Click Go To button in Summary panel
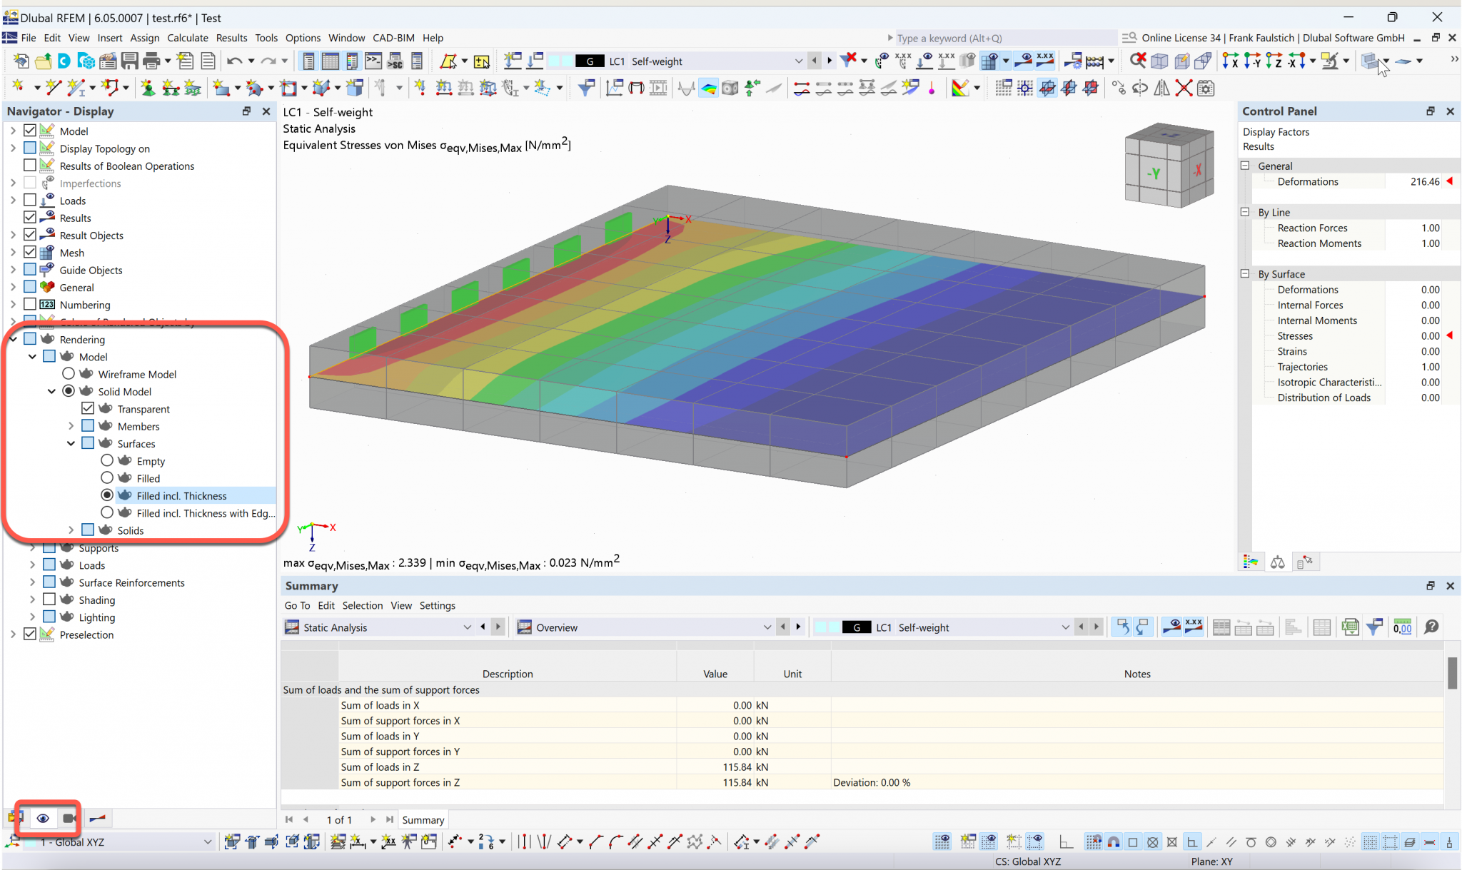Image resolution: width=1462 pixels, height=870 pixels. (x=297, y=605)
